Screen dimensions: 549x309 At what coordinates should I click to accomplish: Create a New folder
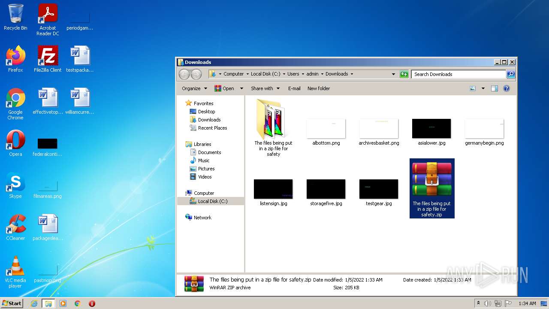(319, 88)
